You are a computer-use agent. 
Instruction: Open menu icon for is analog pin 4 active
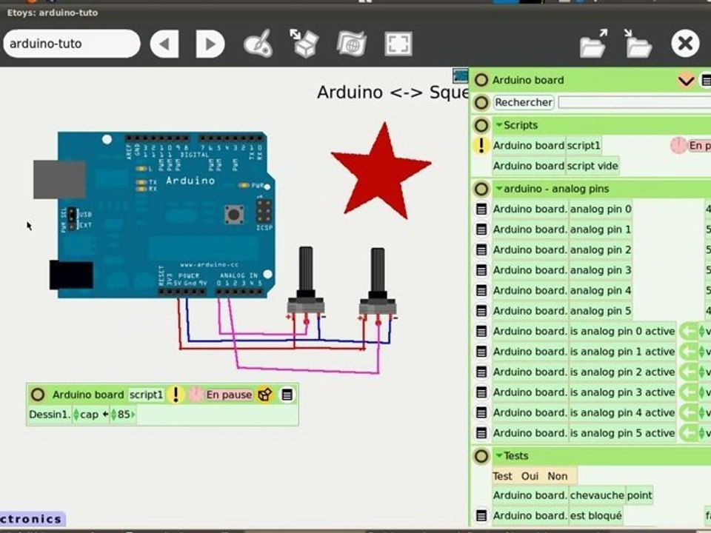coord(481,413)
